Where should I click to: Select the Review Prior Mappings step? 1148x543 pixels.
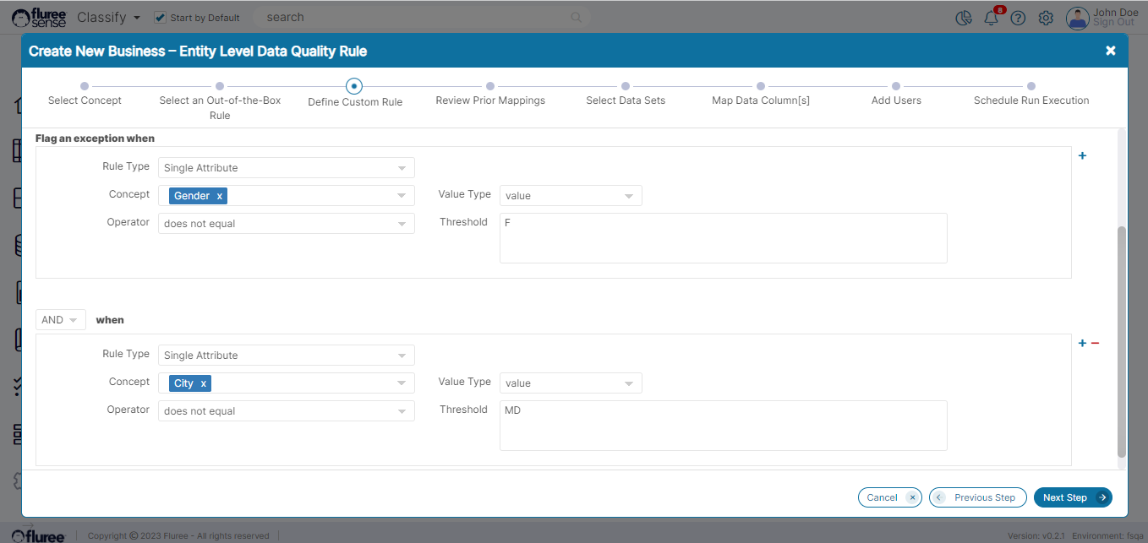pyautogui.click(x=490, y=86)
